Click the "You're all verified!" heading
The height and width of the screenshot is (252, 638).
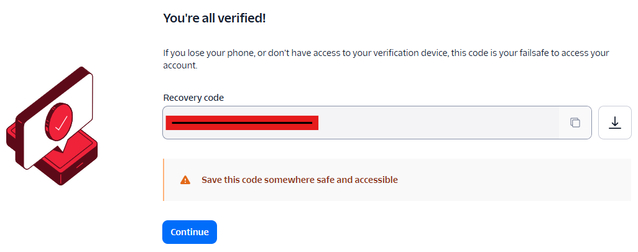coord(214,18)
